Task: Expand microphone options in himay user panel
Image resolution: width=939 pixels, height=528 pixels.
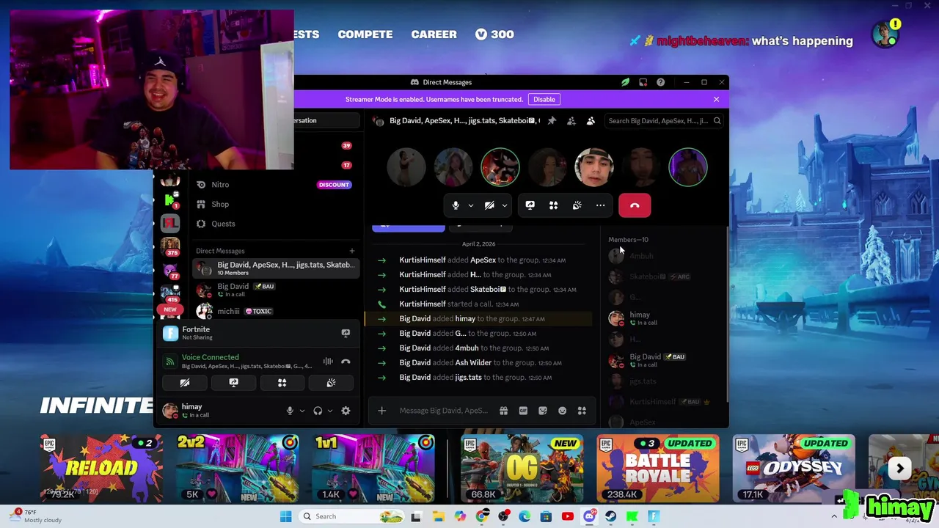Action: 302,411
